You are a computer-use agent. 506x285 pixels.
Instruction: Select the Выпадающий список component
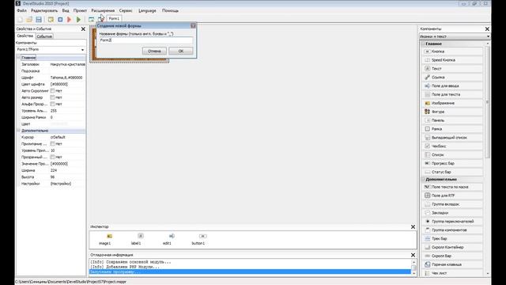(452, 137)
